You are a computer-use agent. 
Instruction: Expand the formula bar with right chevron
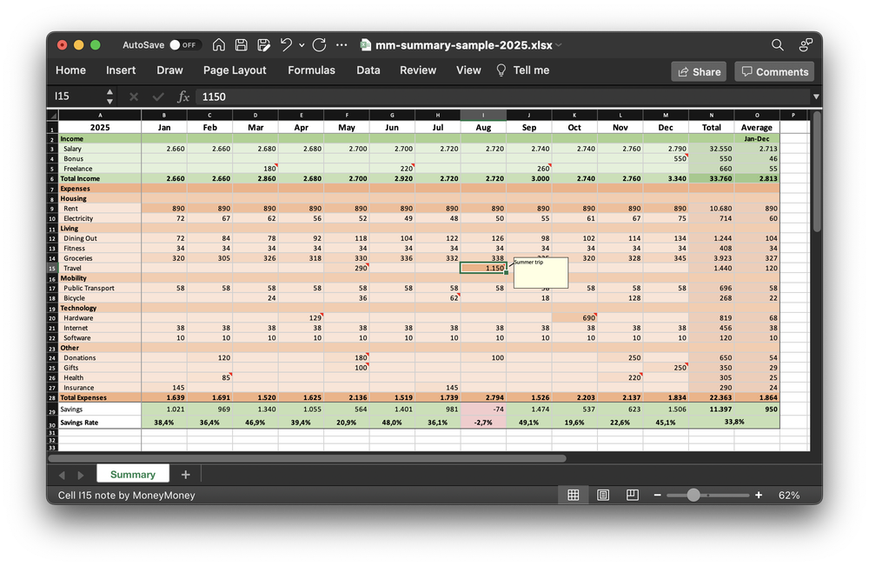816,97
